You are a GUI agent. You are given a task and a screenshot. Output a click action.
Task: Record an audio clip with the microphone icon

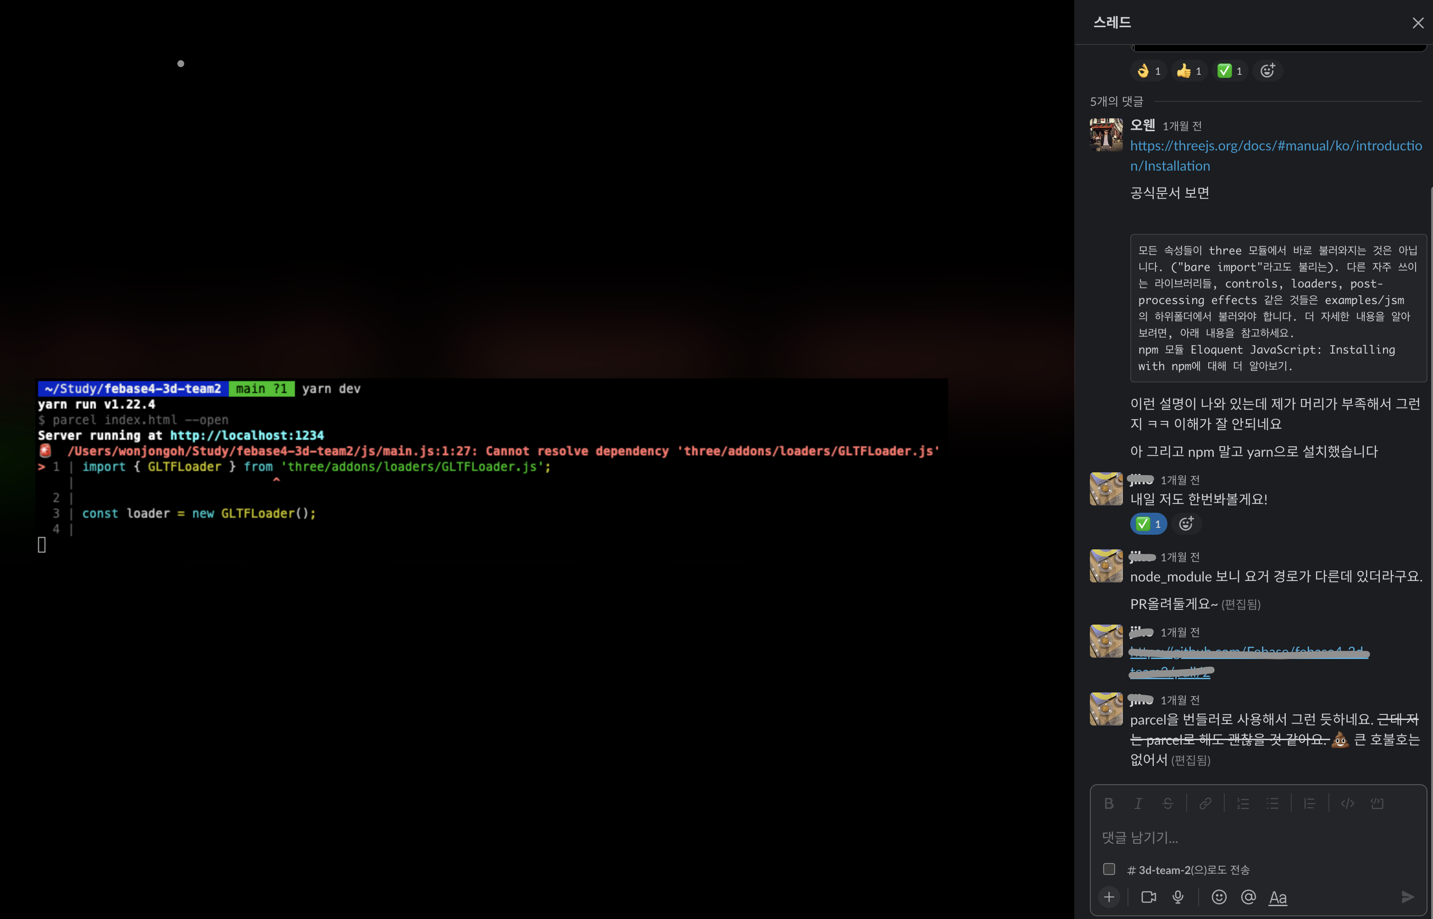point(1178,897)
